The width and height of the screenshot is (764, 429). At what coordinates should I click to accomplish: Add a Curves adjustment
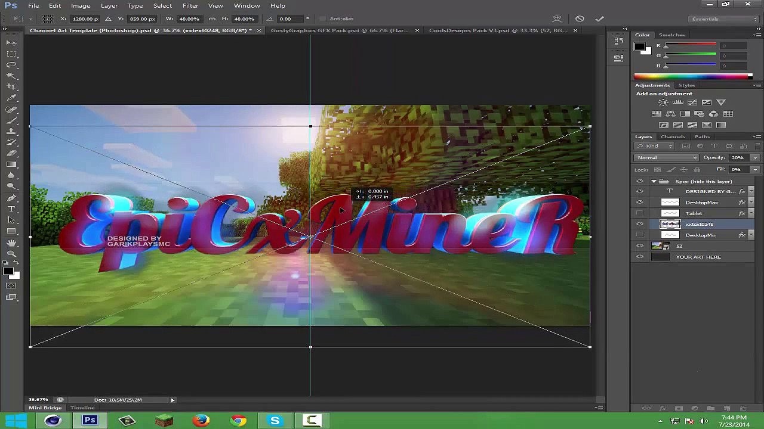(x=692, y=102)
